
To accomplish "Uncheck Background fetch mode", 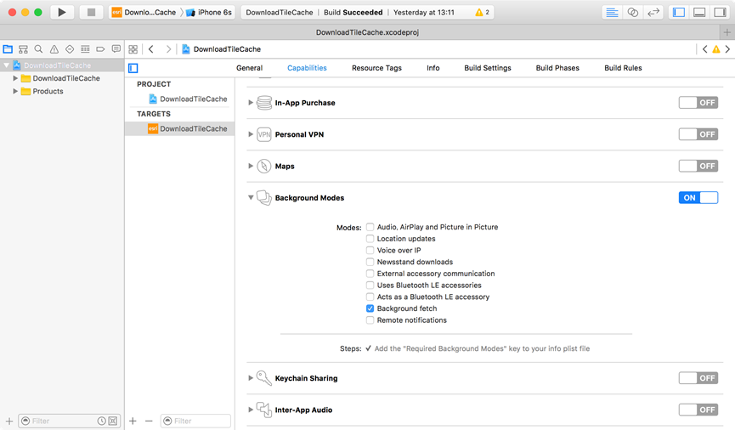I will coord(370,308).
